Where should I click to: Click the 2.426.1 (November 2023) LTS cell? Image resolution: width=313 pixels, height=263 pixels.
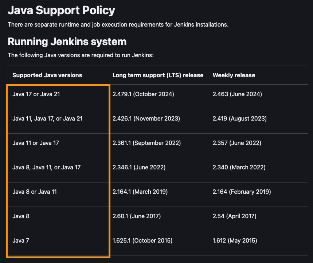click(x=146, y=118)
